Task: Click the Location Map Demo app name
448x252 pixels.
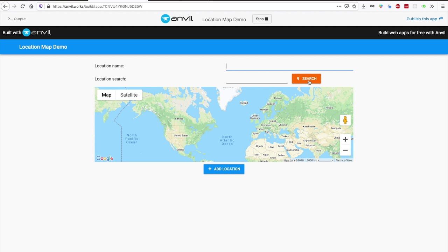Action: [224, 19]
